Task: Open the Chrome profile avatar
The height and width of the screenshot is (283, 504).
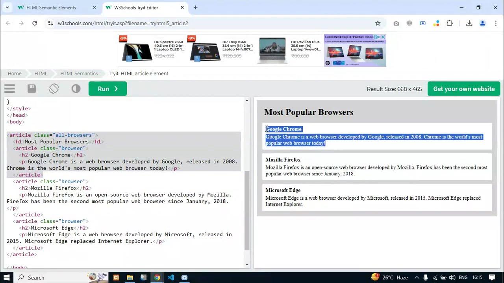Action: pyautogui.click(x=482, y=23)
